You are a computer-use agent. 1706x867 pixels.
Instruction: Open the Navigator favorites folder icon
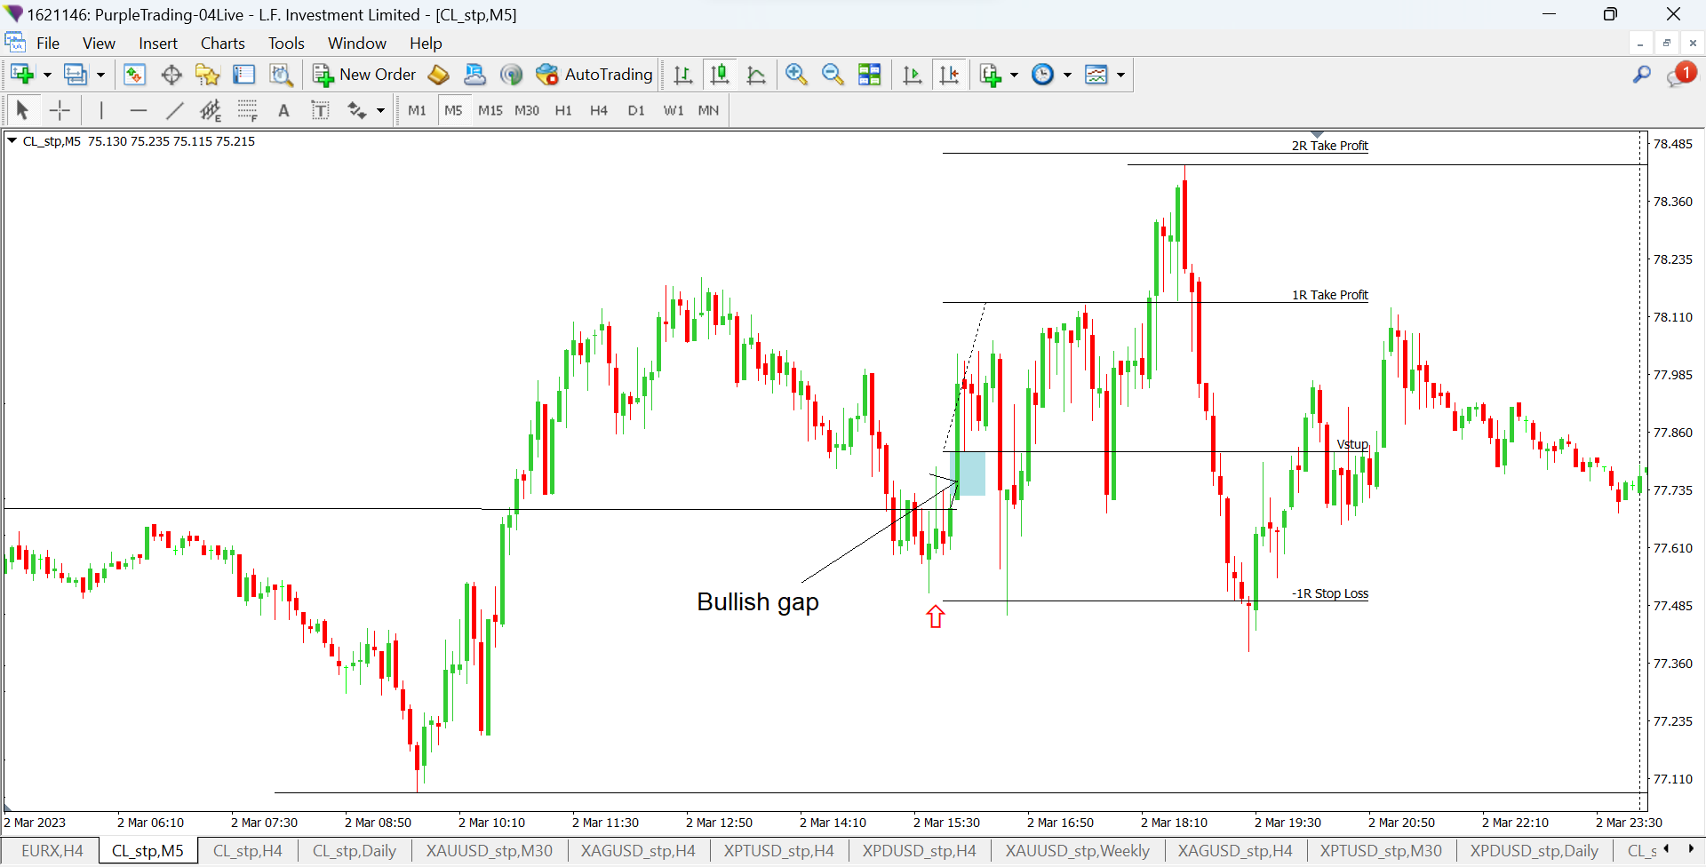point(208,75)
